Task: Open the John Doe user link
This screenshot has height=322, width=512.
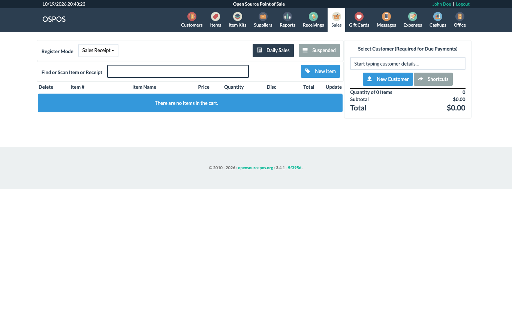Action: tap(442, 4)
